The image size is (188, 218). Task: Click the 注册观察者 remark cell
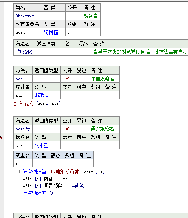pos(104,79)
